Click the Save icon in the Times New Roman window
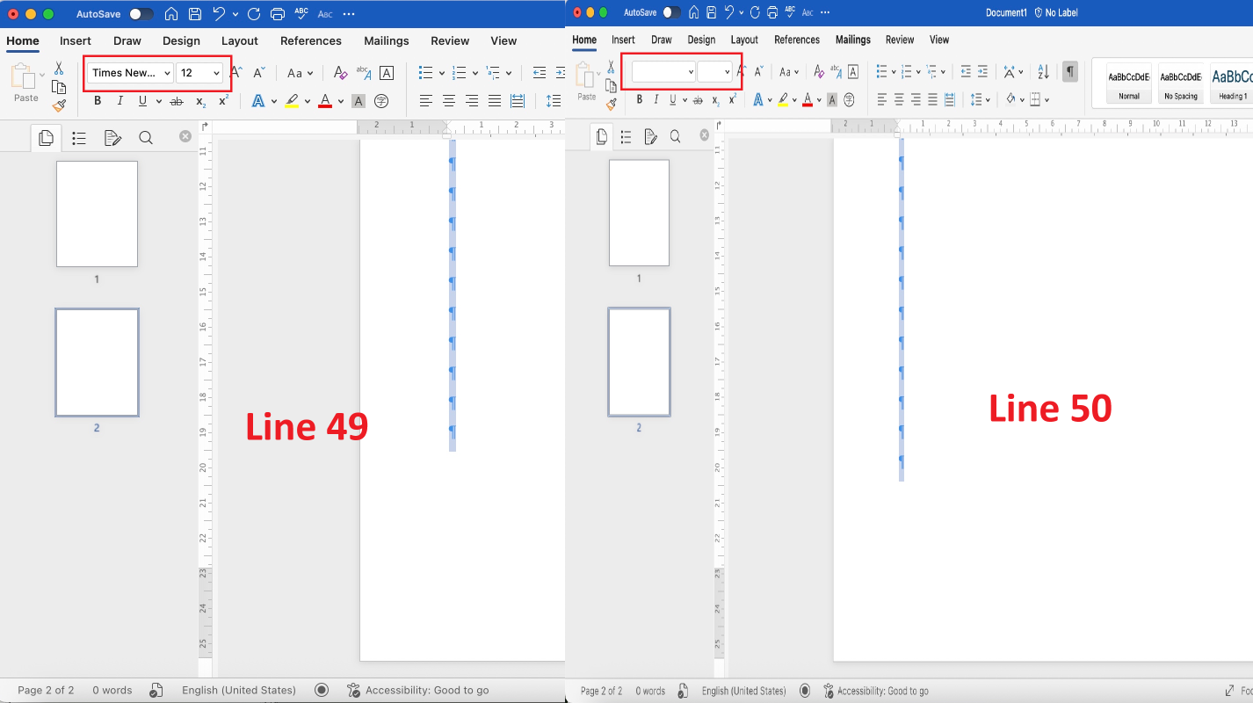Image resolution: width=1253 pixels, height=703 pixels. point(195,14)
